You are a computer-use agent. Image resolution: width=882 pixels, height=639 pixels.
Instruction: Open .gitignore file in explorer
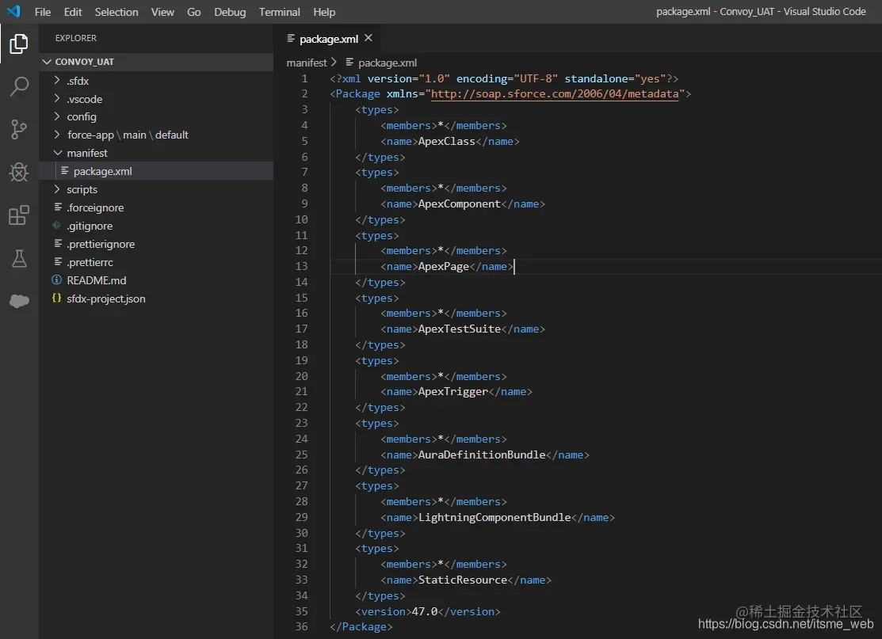pyautogui.click(x=90, y=226)
